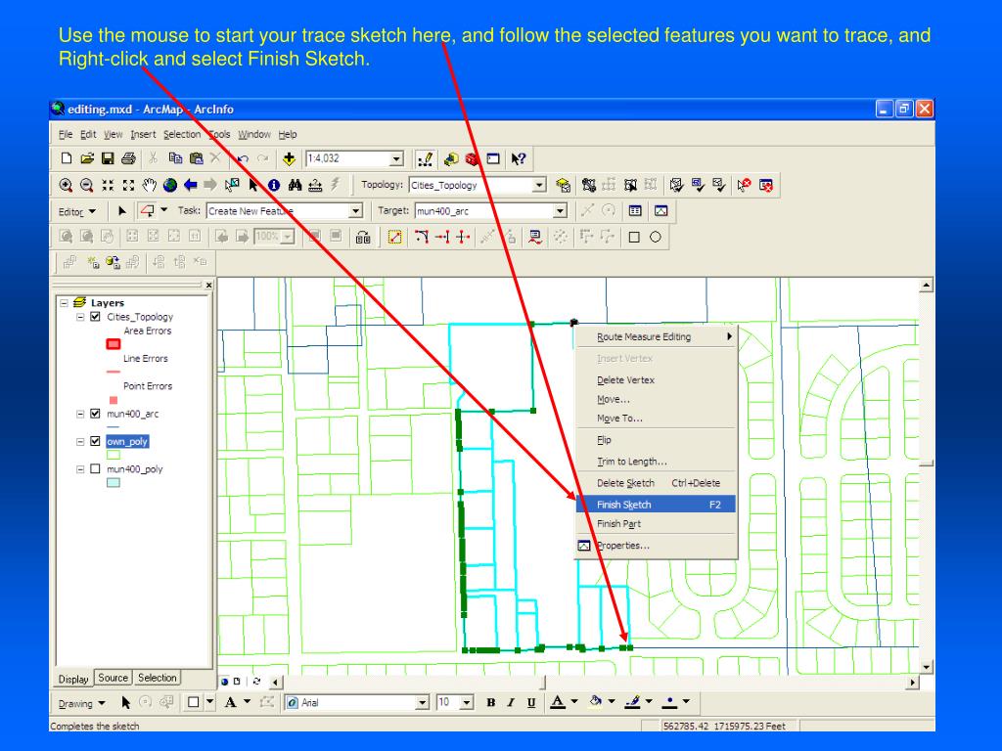The image size is (1002, 751).
Task: Click the Full Extent globe icon
Action: pos(170,185)
